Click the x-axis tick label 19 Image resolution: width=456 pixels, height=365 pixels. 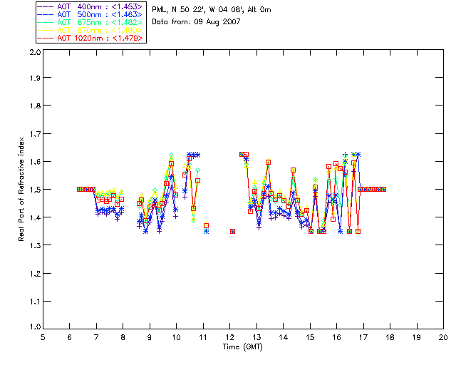point(417,337)
